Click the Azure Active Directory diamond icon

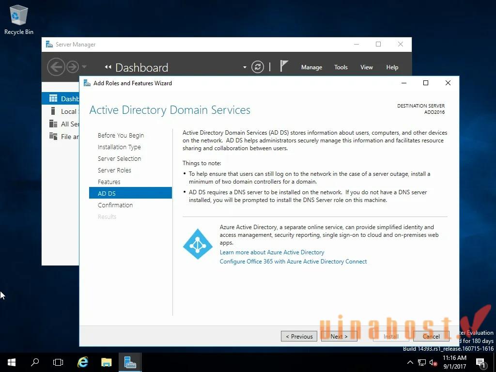click(197, 244)
